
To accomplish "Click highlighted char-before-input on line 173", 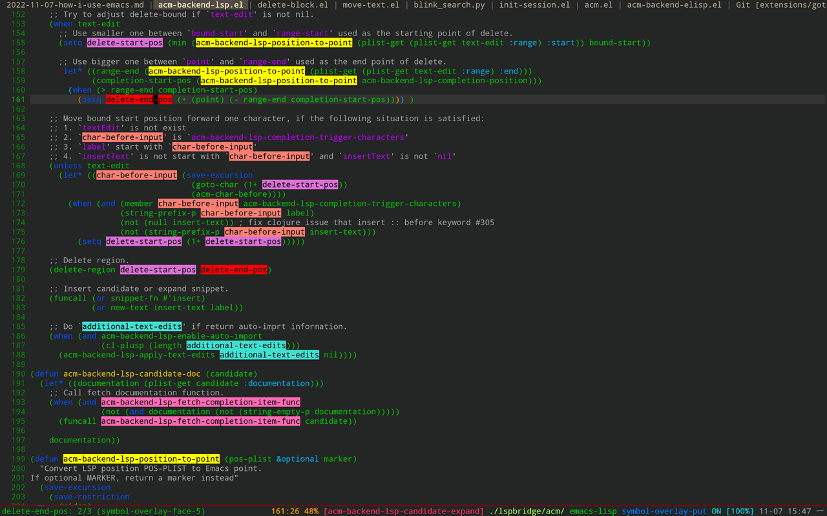I will [x=241, y=213].
